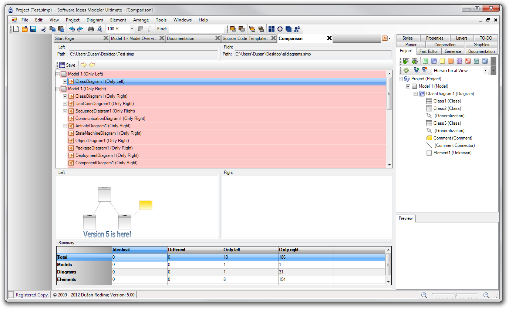Screen dimensions: 509x309
Task: Click the green refresh icon in Project panel
Action: point(406,70)
